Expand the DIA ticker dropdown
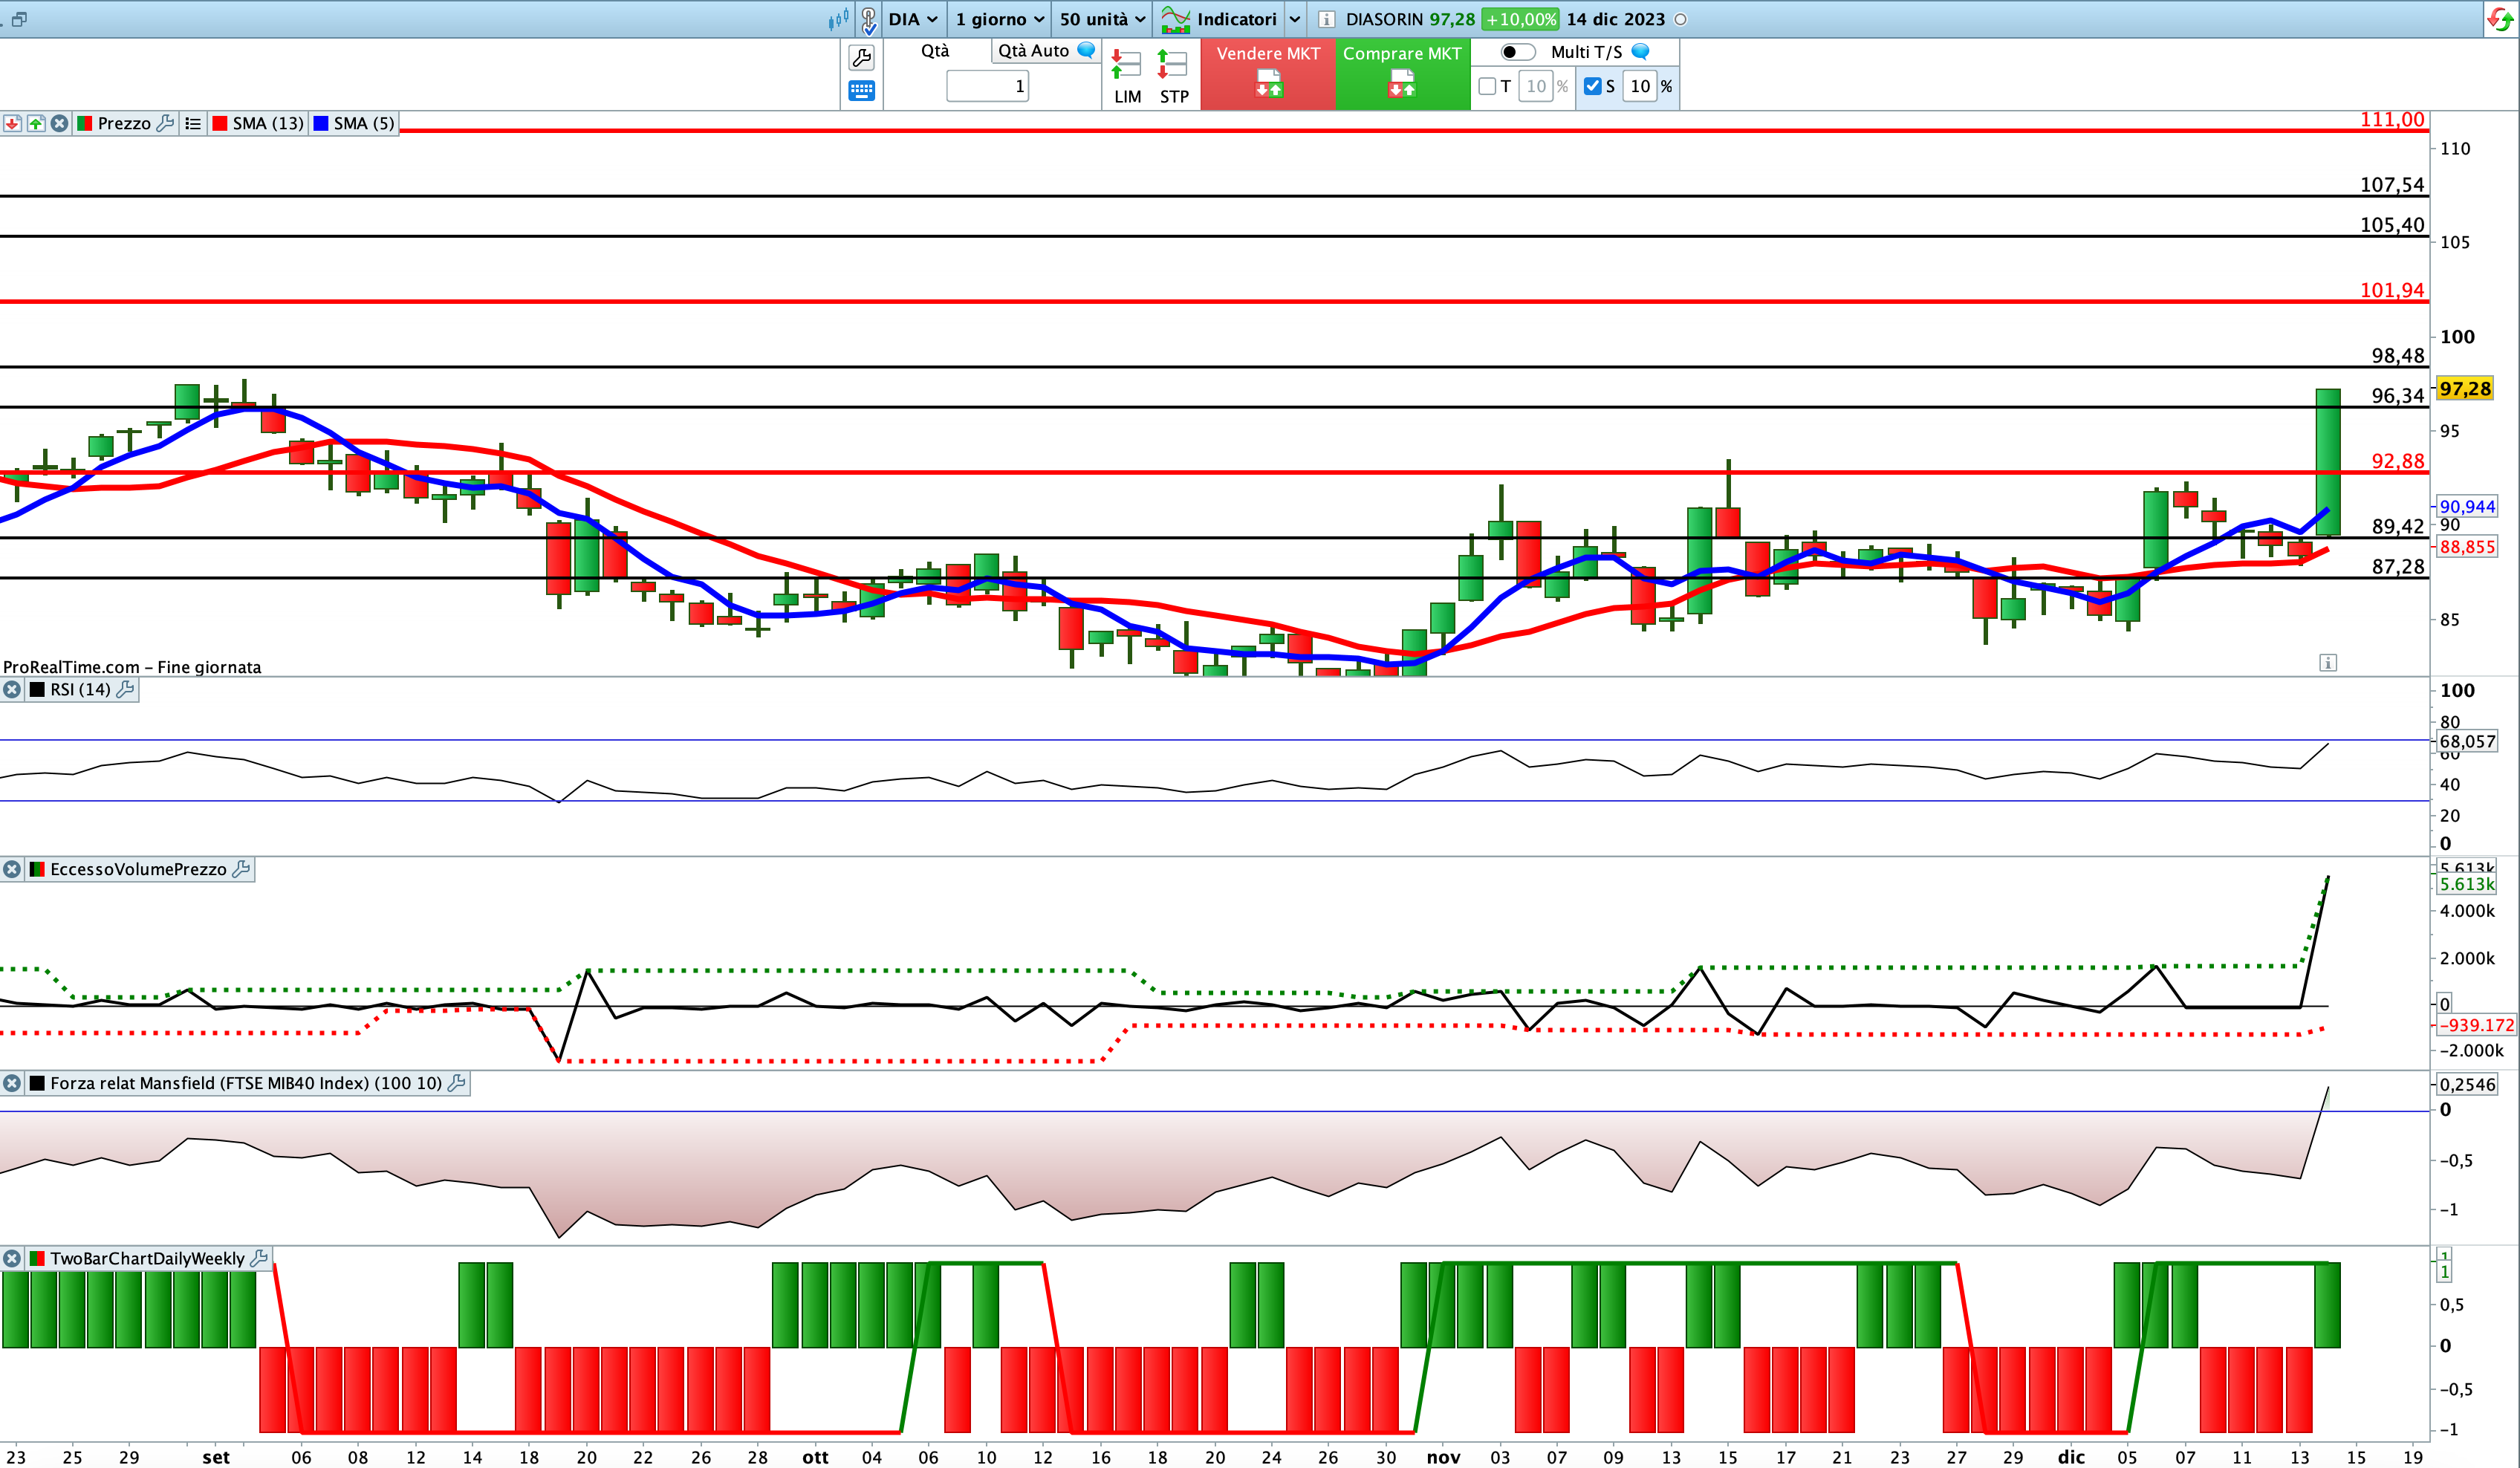 click(x=913, y=19)
